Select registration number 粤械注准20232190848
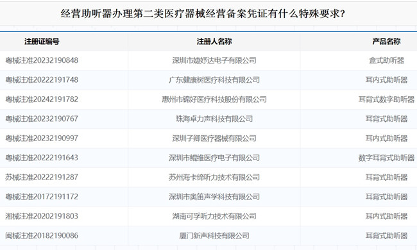 click(42, 60)
